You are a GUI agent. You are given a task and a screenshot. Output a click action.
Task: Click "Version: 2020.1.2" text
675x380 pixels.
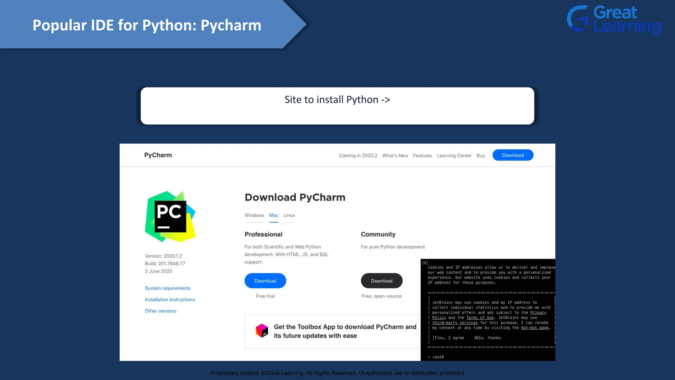(x=163, y=256)
